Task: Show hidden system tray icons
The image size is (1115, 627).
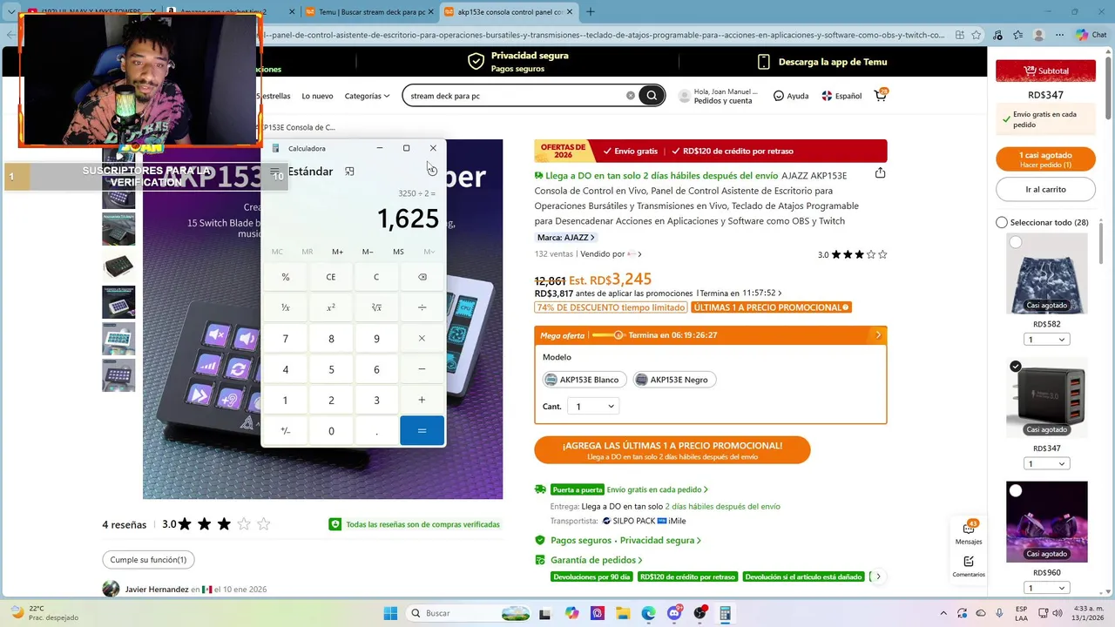Action: 943,613
